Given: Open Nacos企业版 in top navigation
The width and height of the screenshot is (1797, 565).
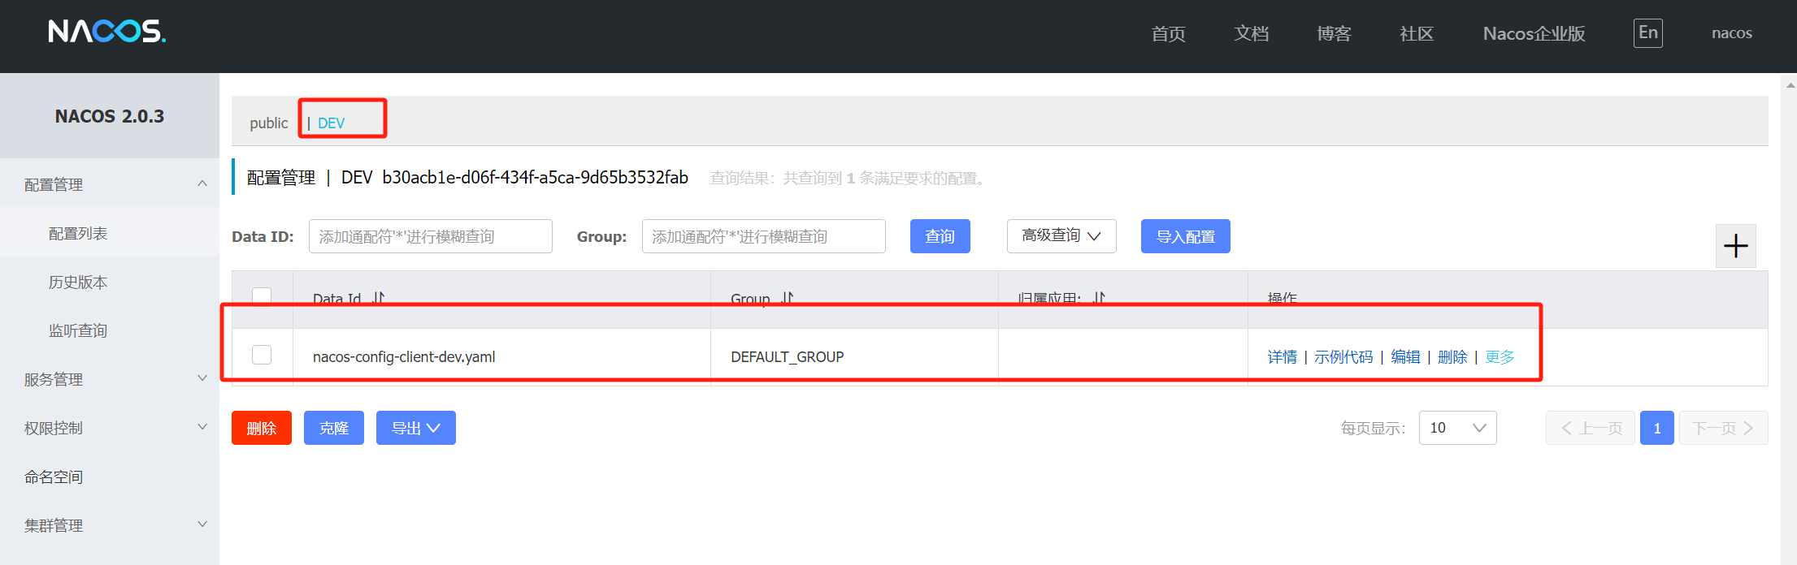Looking at the screenshot, I should coord(1534,33).
